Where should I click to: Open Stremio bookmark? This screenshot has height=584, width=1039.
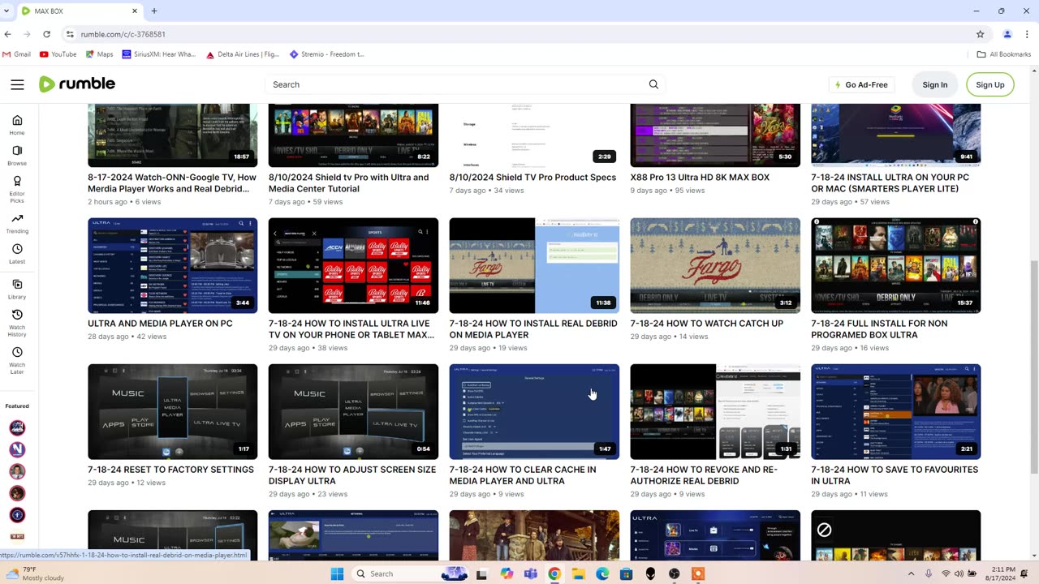327,54
